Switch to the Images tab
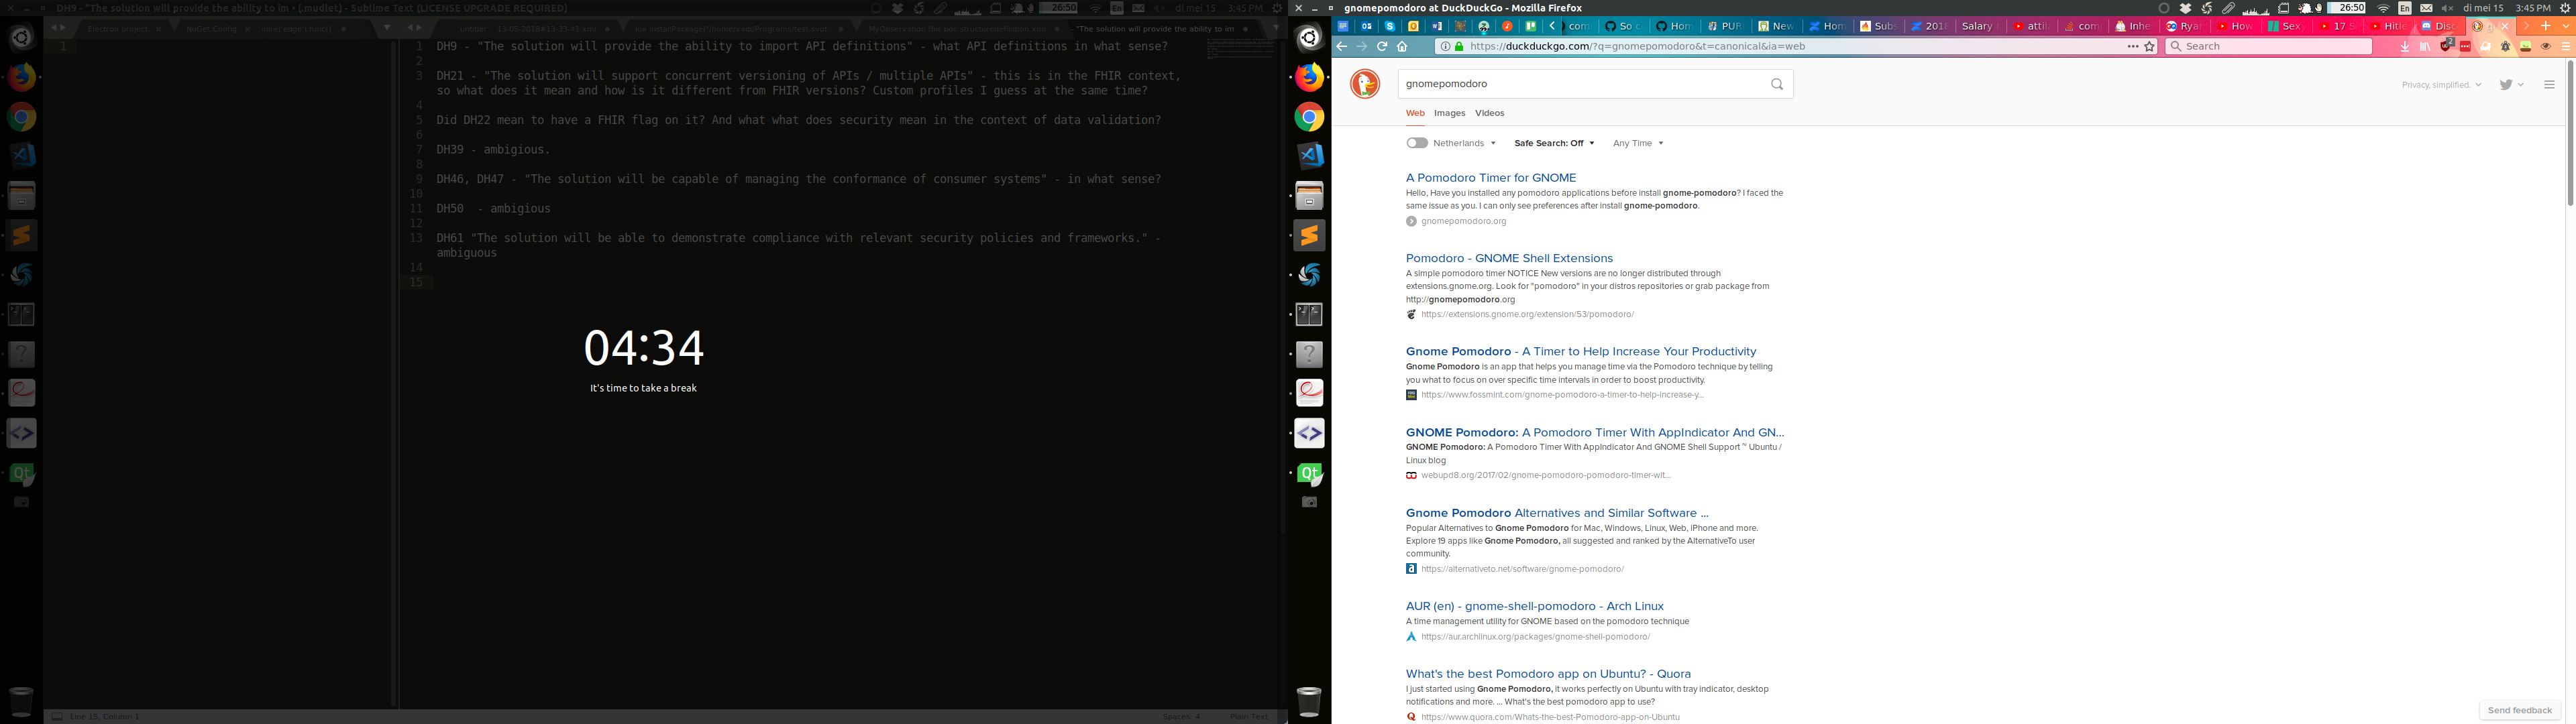Screen dimensions: 2576x724 1449,113
